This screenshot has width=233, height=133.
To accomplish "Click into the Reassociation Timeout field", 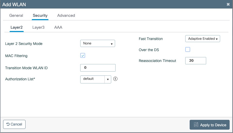I will [x=196, y=61].
